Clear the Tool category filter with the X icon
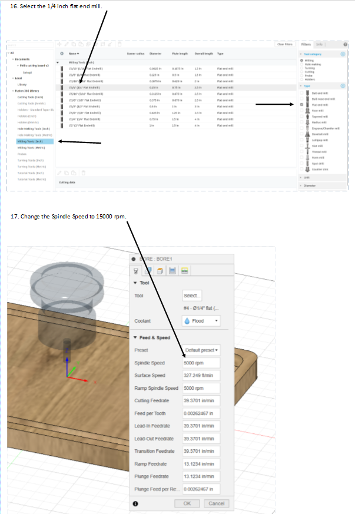The image size is (355, 514). tap(343, 54)
